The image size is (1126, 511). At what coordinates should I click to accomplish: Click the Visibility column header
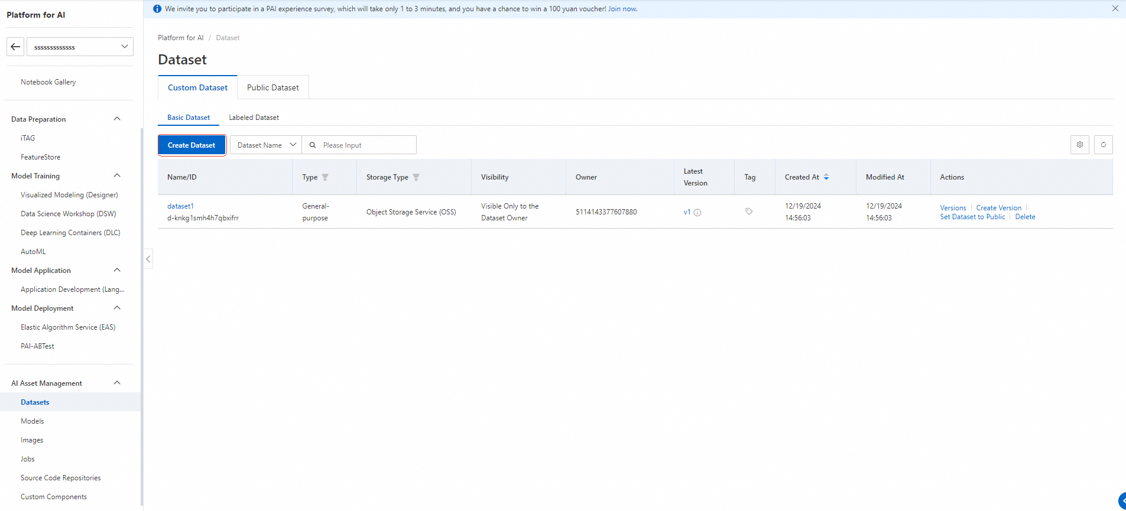click(x=495, y=177)
